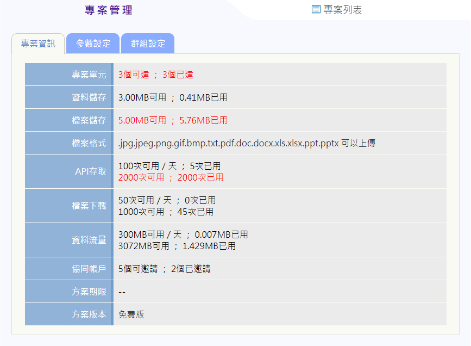The width and height of the screenshot is (471, 346).
Task: Select the 專案單元 row label
Action: tap(89, 75)
